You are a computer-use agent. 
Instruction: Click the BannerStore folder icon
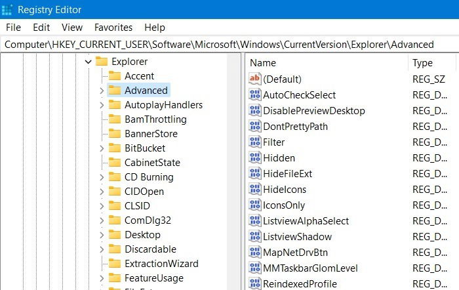(x=115, y=134)
